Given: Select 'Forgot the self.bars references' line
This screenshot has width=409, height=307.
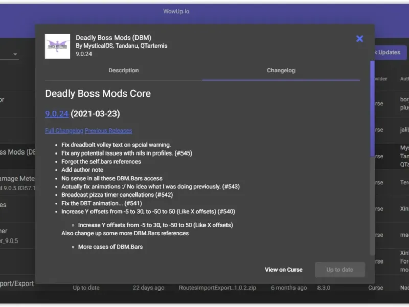Looking at the screenshot, I should 101,162.
